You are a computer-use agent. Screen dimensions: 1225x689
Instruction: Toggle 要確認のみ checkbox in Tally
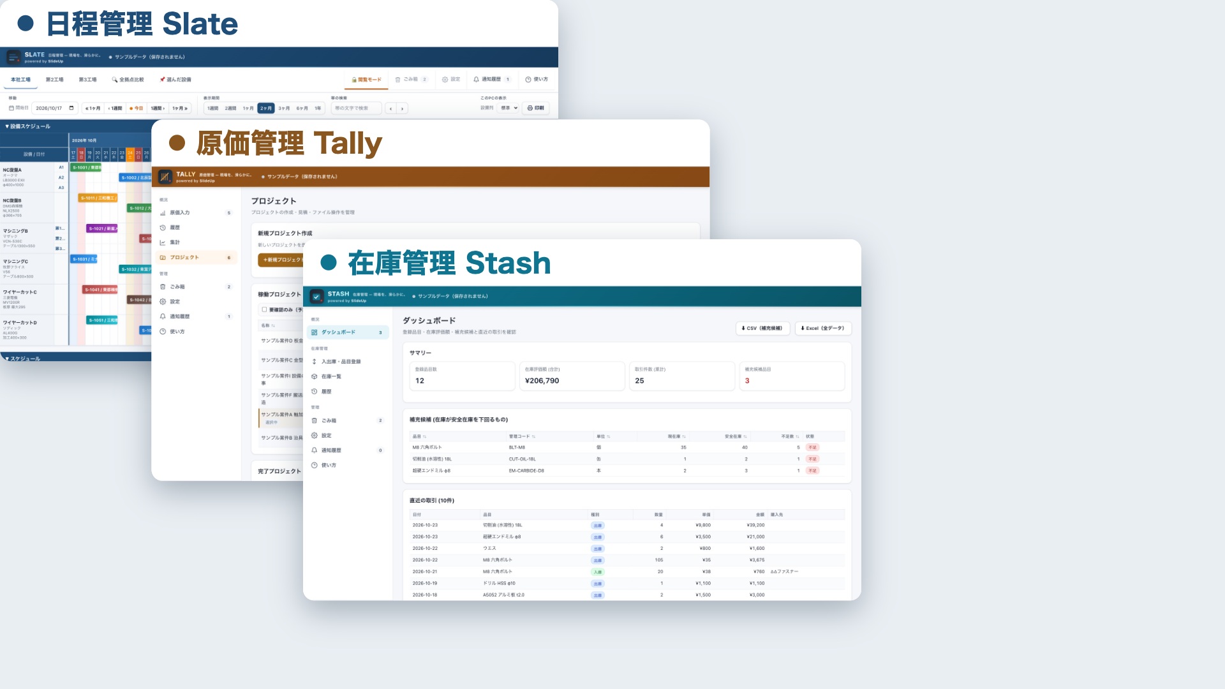pyautogui.click(x=264, y=309)
